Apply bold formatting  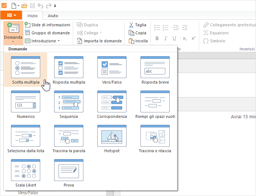[157, 38]
